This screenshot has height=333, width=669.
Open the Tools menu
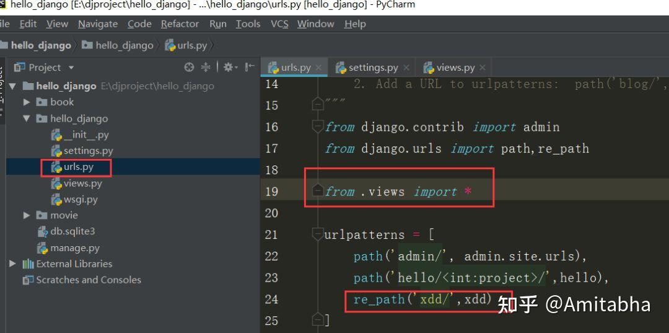pos(248,24)
